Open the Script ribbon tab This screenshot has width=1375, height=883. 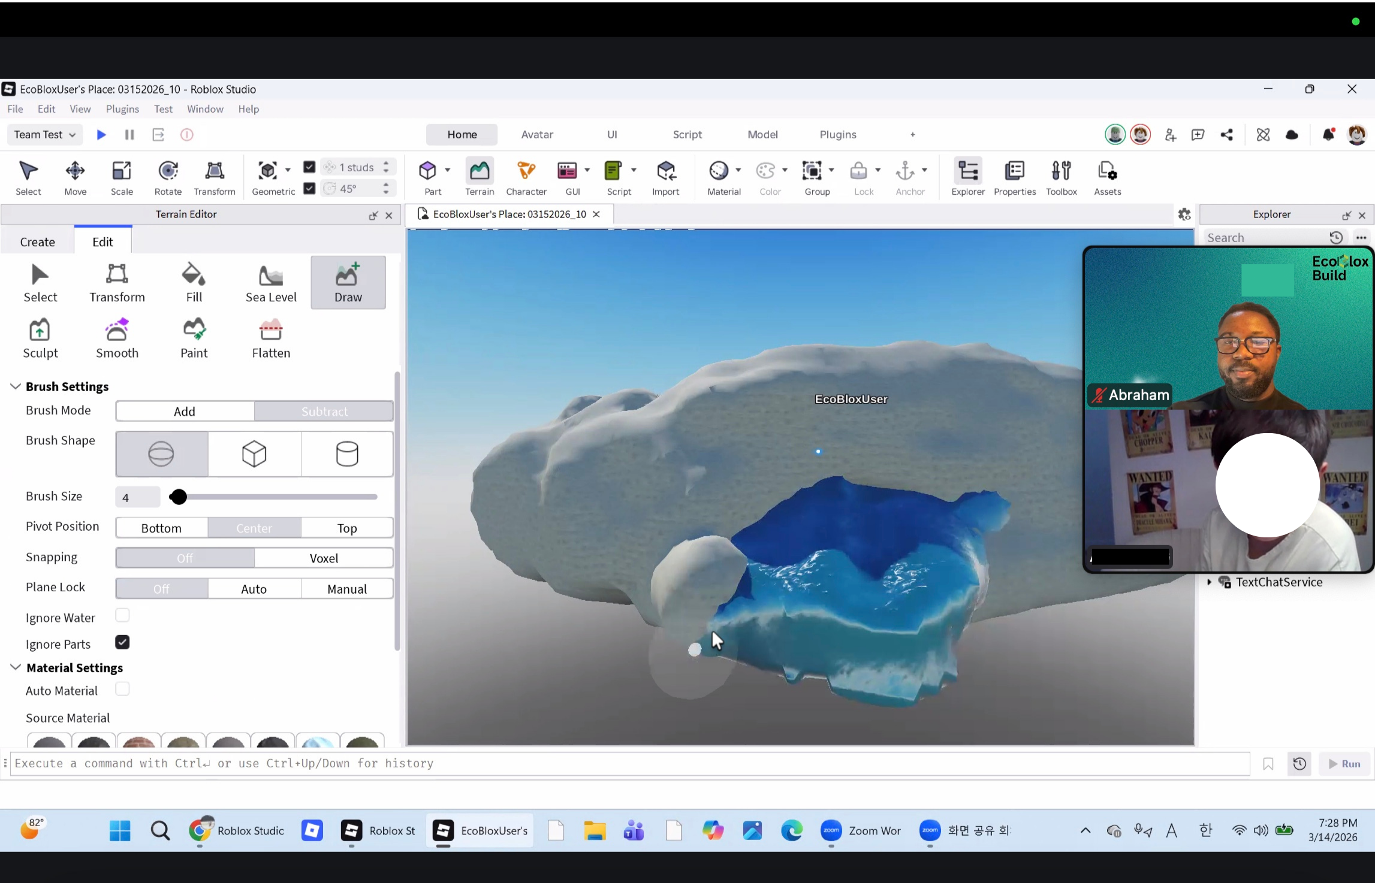coord(687,135)
